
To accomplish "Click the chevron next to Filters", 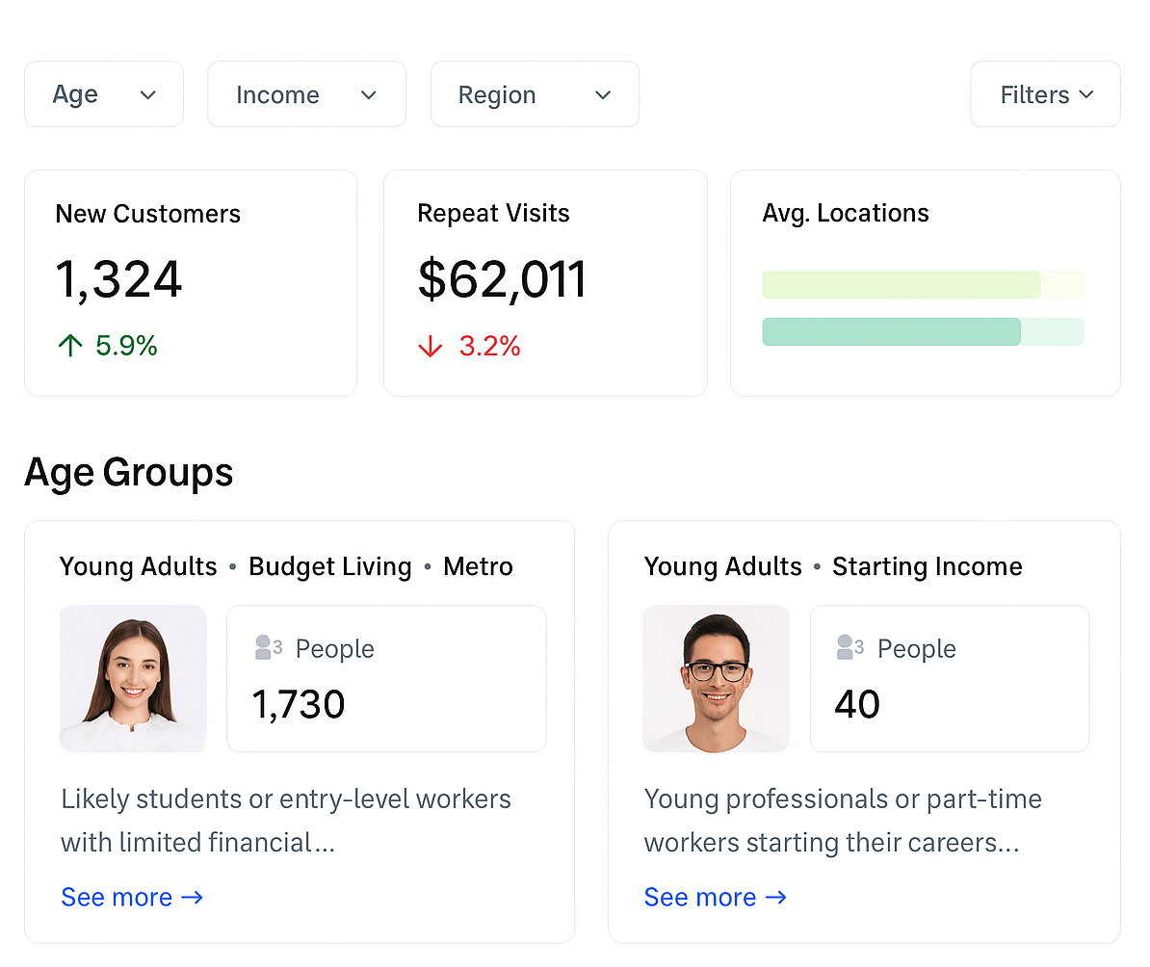I will coord(1086,94).
